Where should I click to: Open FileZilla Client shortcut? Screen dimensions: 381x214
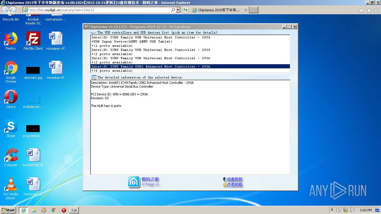[x=33, y=41]
